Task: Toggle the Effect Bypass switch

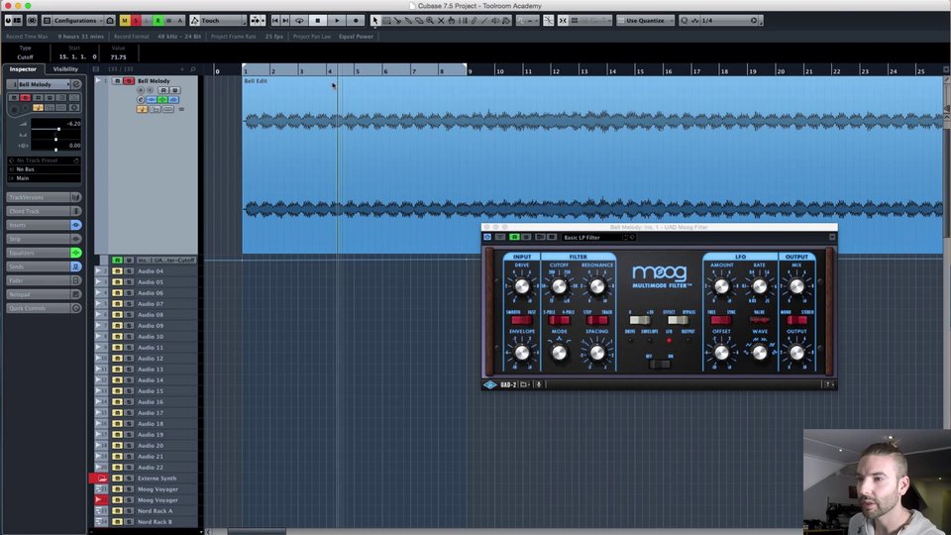Action: coord(678,320)
